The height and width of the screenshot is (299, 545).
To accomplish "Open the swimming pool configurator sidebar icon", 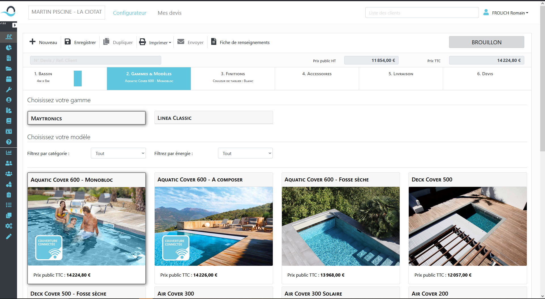I will pos(9,37).
